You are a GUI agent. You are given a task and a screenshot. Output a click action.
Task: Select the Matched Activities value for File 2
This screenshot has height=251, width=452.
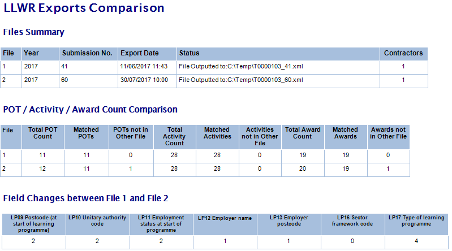click(217, 170)
